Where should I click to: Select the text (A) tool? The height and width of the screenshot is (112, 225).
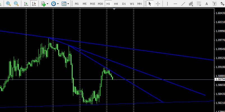point(207,4)
